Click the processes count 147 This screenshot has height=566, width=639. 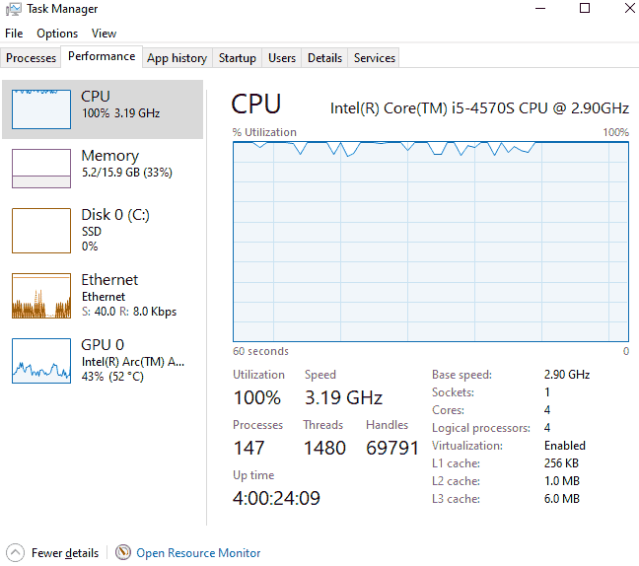pyautogui.click(x=249, y=448)
